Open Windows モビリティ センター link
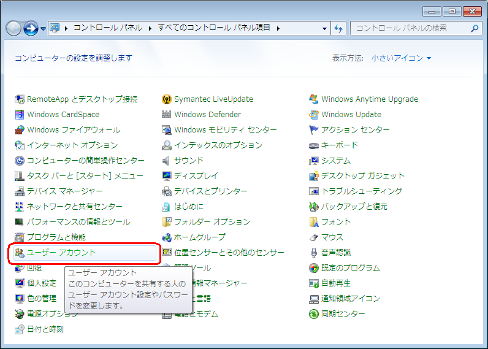The image size is (488, 349). click(226, 130)
